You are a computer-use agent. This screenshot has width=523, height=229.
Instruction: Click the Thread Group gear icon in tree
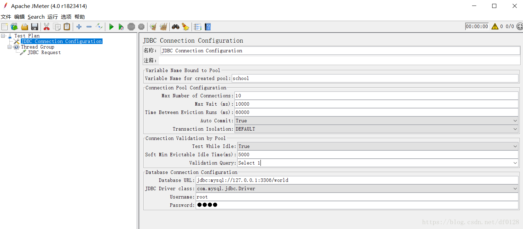coord(17,47)
